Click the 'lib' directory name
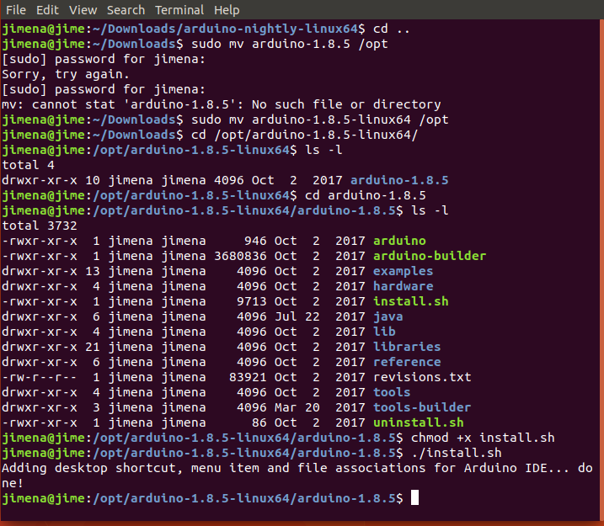The height and width of the screenshot is (526, 604). (x=384, y=332)
